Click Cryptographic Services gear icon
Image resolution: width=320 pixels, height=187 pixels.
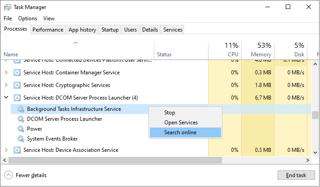pyautogui.click(x=18, y=85)
